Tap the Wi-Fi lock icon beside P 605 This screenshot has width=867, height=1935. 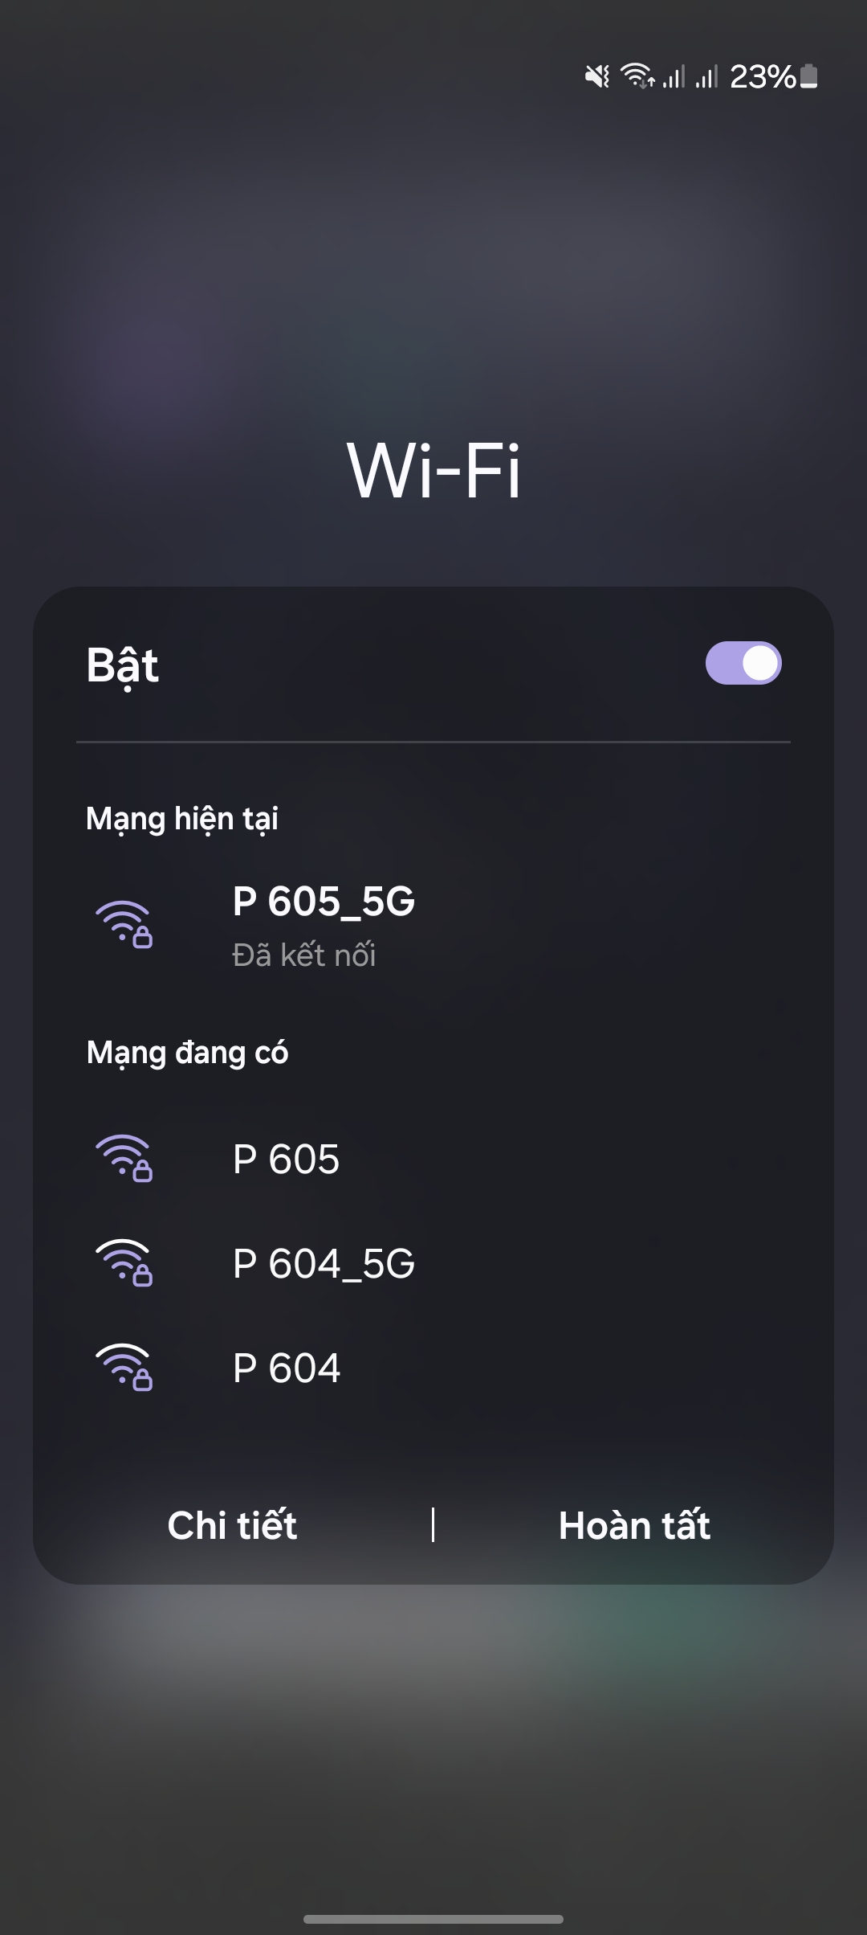pos(124,1158)
